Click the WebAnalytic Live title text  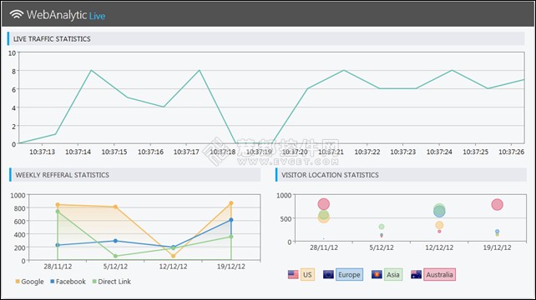[x=66, y=15]
